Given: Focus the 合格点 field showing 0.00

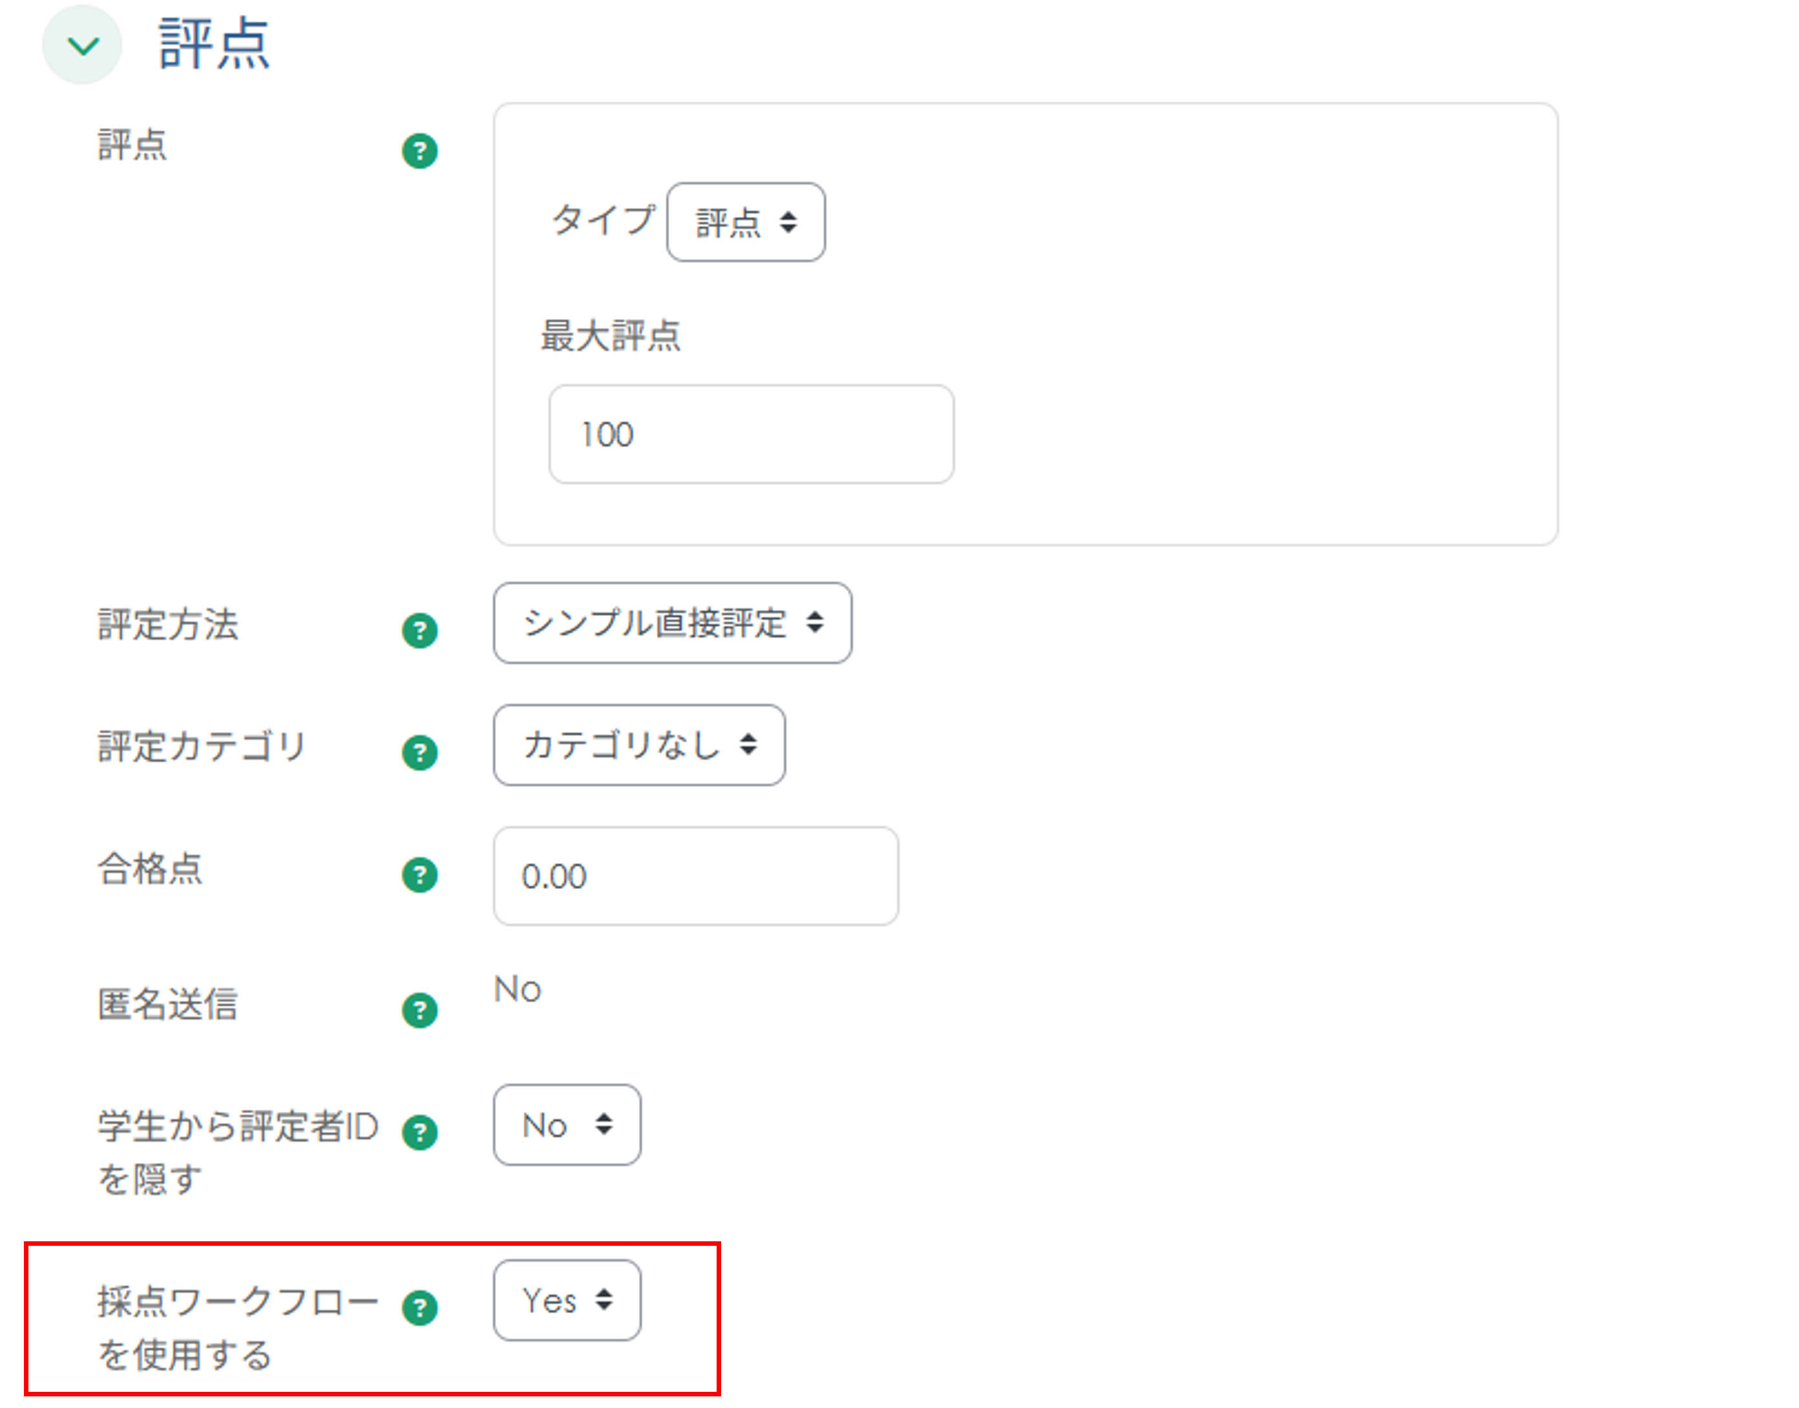Looking at the screenshot, I should point(695,876).
